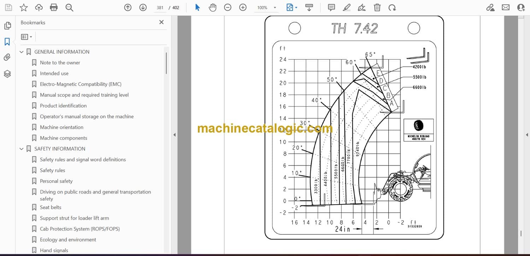Screen dimensions: 530x256
Task: Star this document as favorite
Action: coord(24,7)
